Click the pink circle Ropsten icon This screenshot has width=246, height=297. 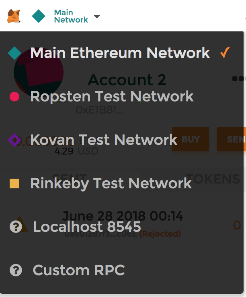pos(14,97)
